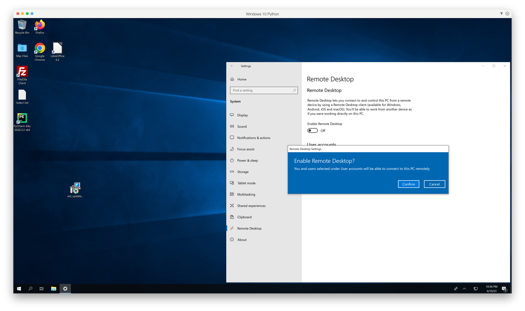
Task: Select the Google Chrome desktop shortcut
Action: tap(40, 52)
